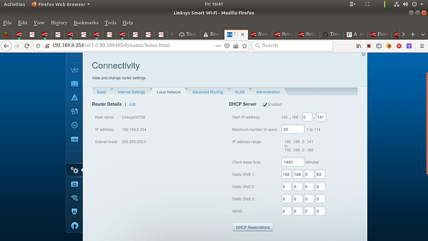Open Media Prioritization icon in sidebar

(x=74, y=112)
